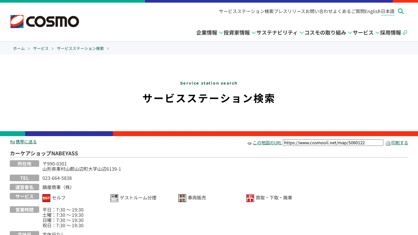The height and width of the screenshot is (235, 418).
Task: Click the vehicle sales (車両販売) icon
Action: pyautogui.click(x=182, y=198)
